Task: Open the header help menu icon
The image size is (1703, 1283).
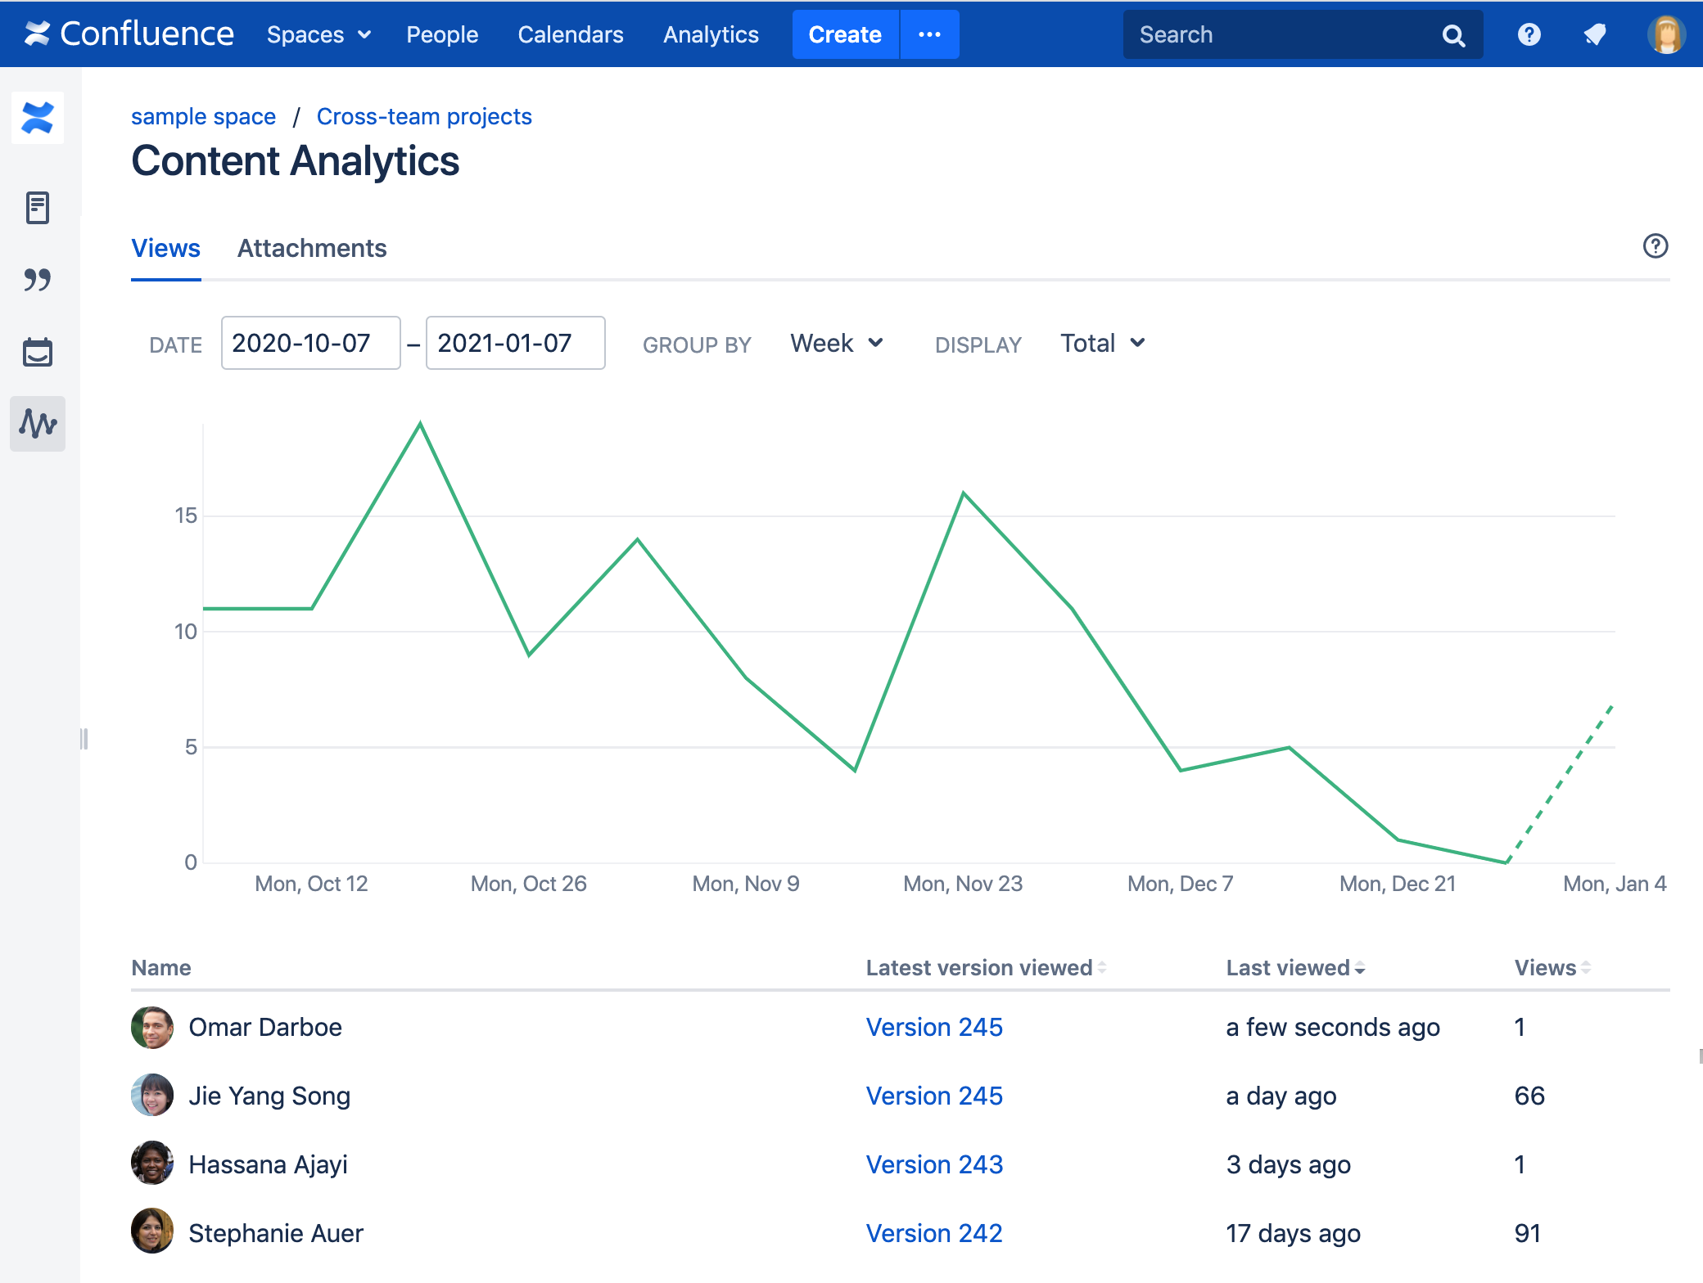Action: coord(1529,34)
